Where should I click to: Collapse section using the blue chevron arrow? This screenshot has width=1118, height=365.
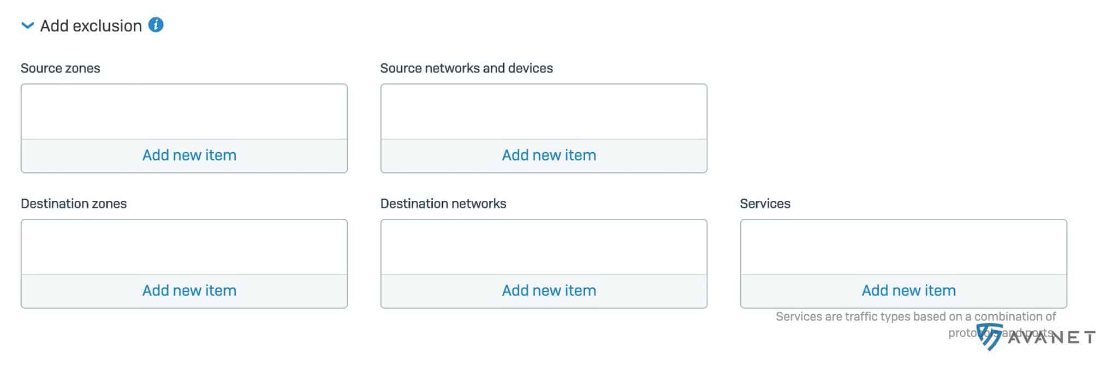(27, 26)
